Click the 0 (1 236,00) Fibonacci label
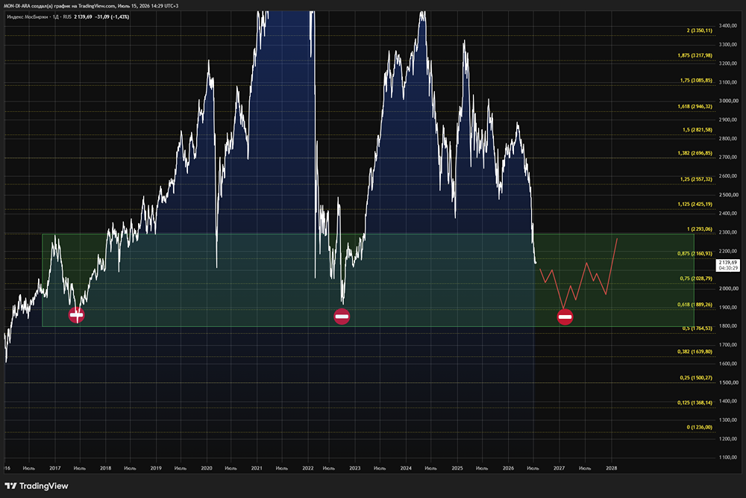Screen dimensions: 746x498 [x=700, y=428]
